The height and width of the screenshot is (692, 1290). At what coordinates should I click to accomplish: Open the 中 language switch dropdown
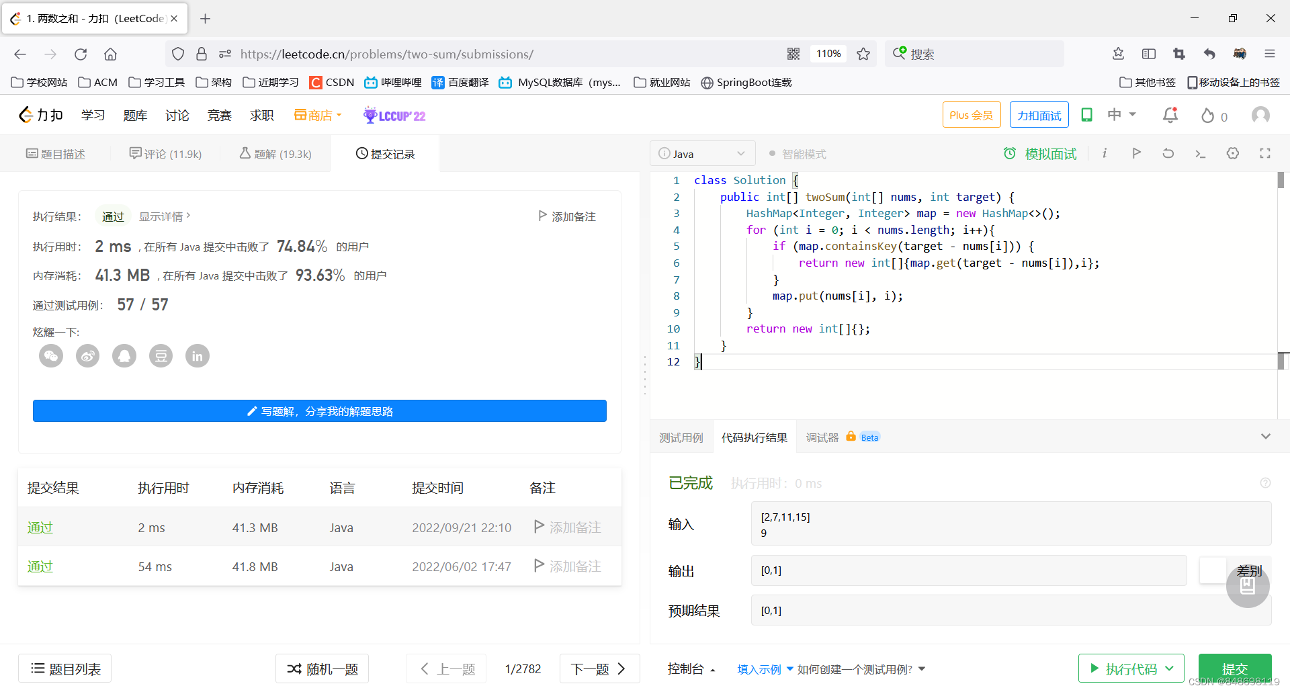(x=1122, y=115)
